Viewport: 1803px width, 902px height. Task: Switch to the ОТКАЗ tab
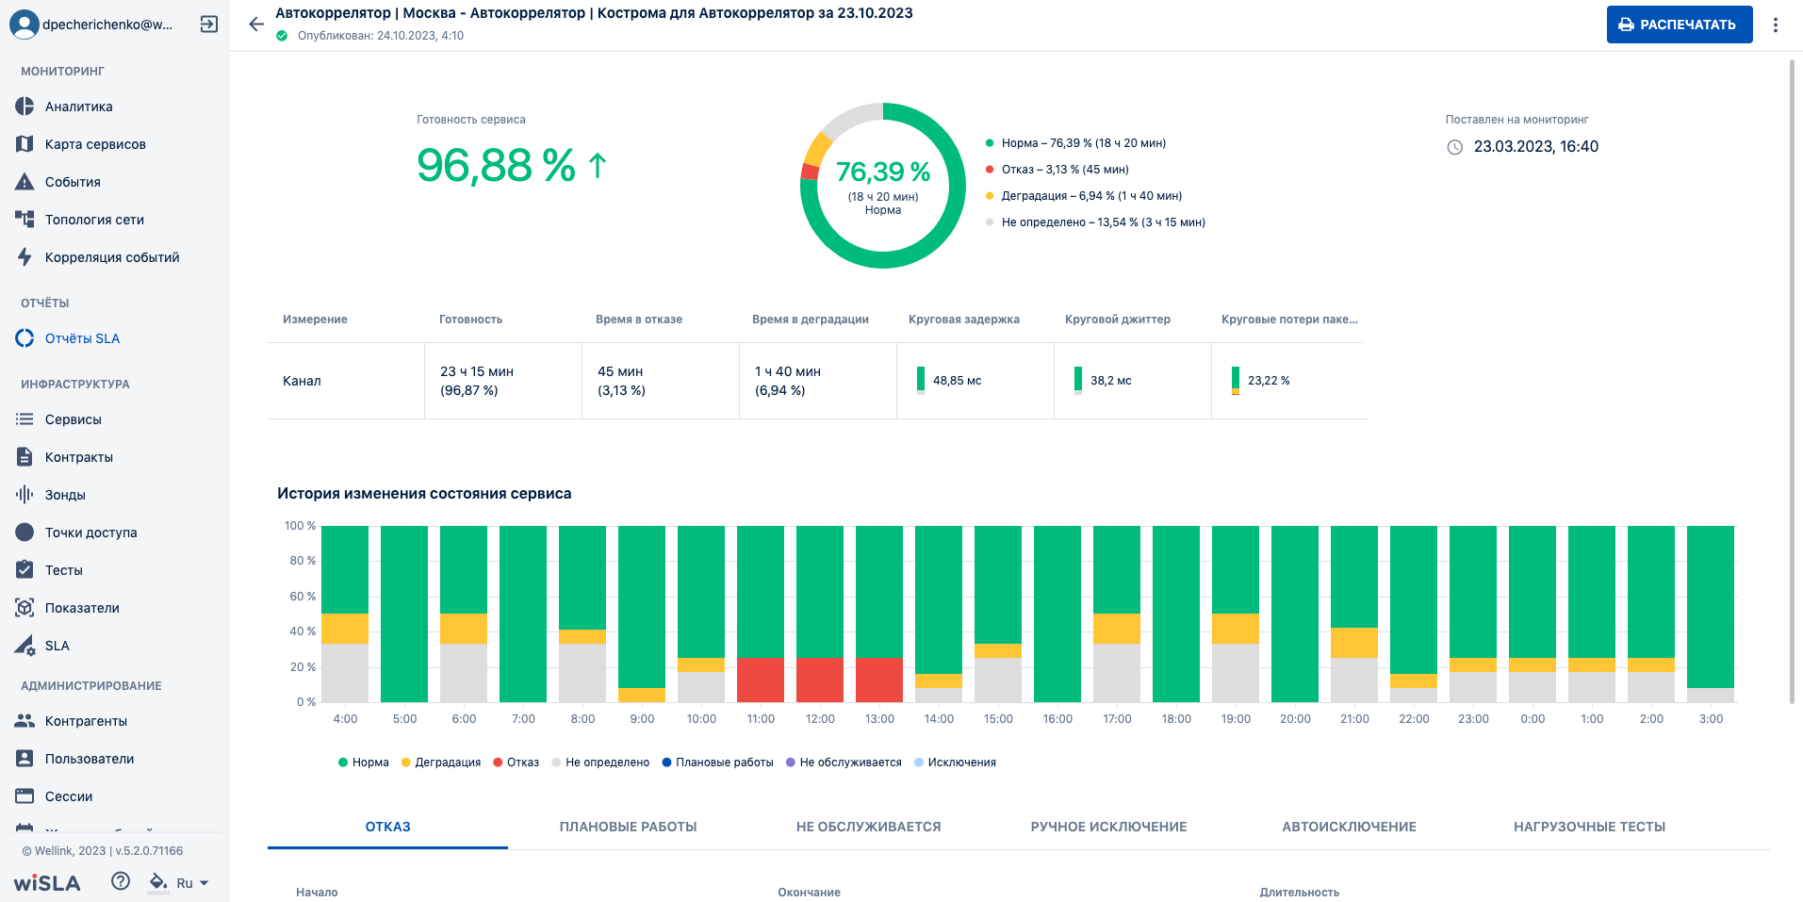(387, 827)
